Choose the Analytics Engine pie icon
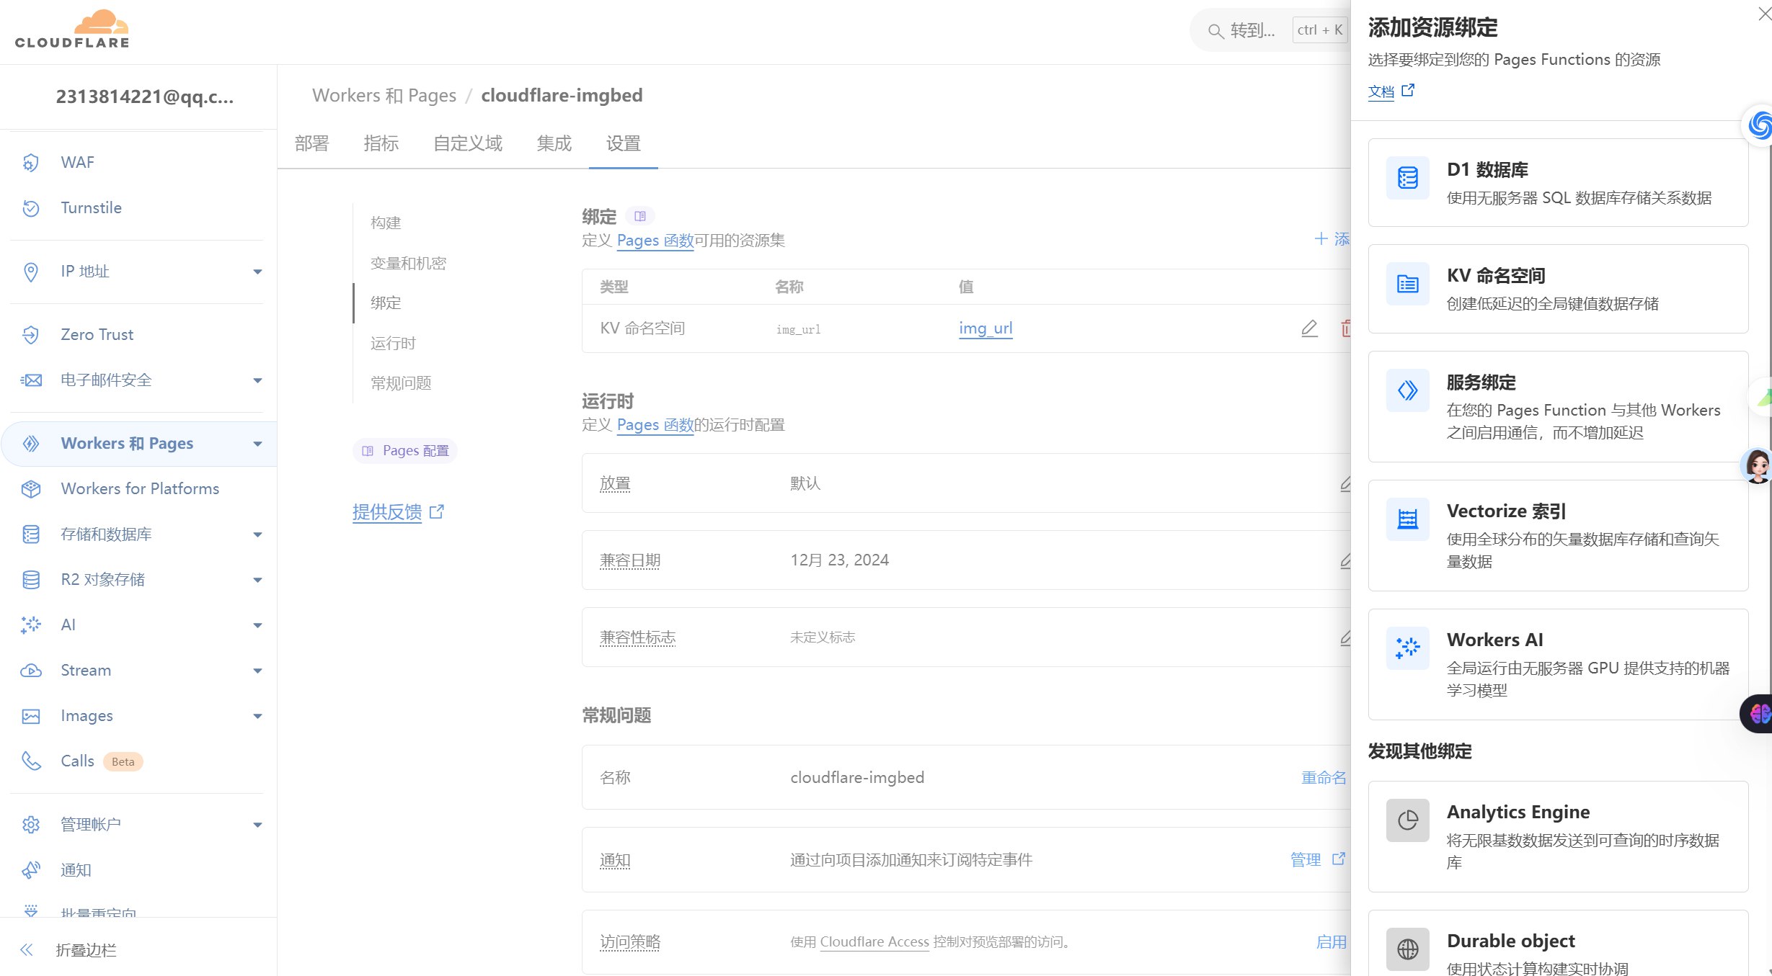 pos(1407,820)
